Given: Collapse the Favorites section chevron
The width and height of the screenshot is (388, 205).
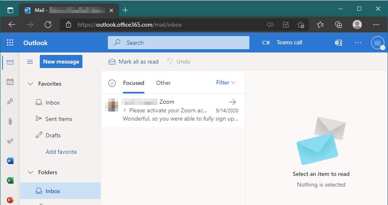Looking at the screenshot, I should [x=30, y=84].
